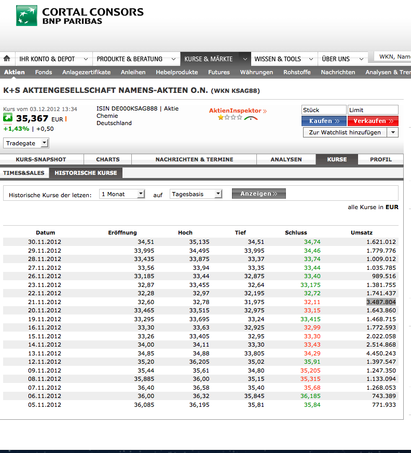Click the Verkaufen button

[373, 121]
